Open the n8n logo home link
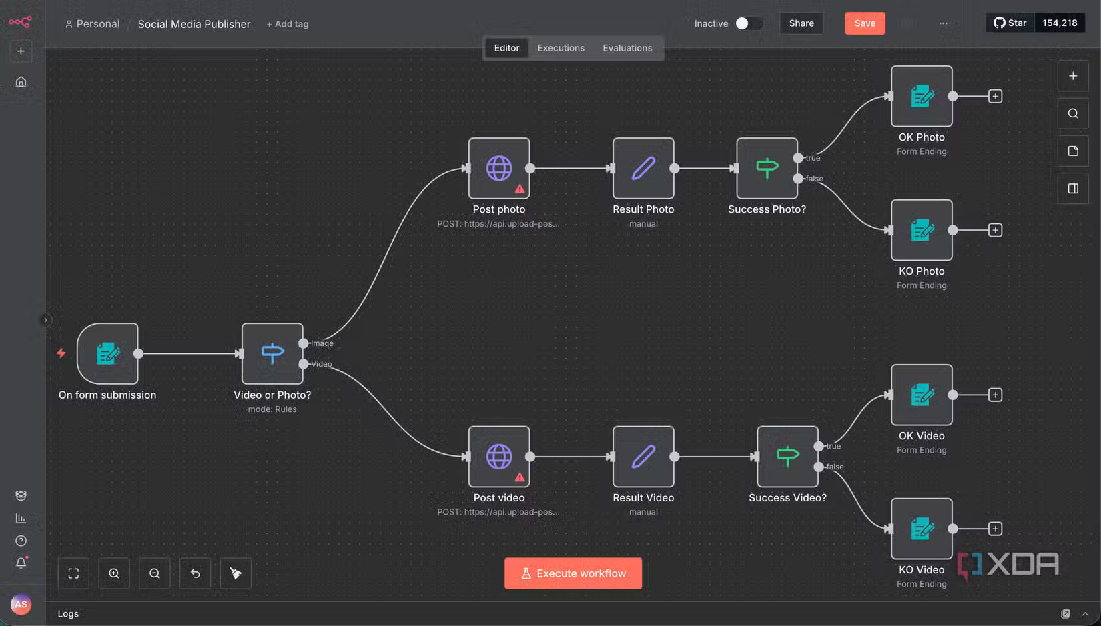The width and height of the screenshot is (1101, 626). coord(20,22)
